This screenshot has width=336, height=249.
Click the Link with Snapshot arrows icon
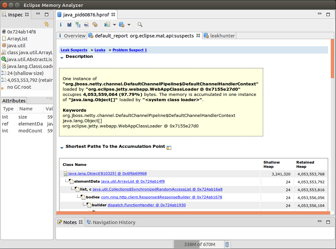(x=47, y=24)
